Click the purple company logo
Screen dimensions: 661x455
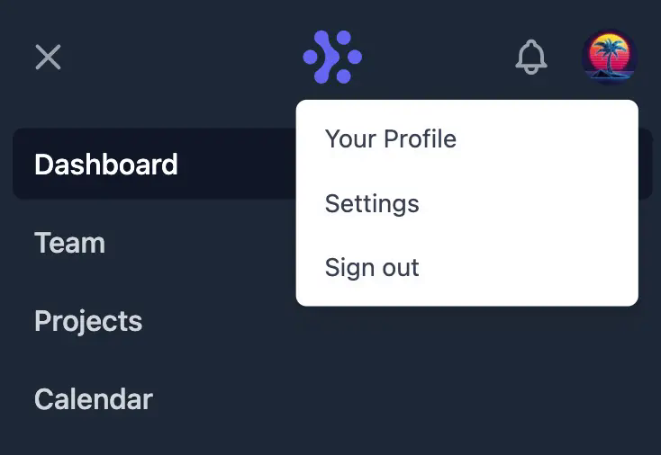tap(332, 57)
